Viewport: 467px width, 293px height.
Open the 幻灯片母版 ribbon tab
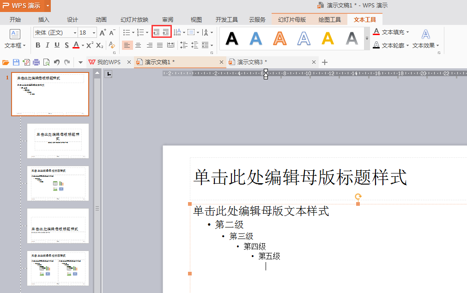pos(292,19)
